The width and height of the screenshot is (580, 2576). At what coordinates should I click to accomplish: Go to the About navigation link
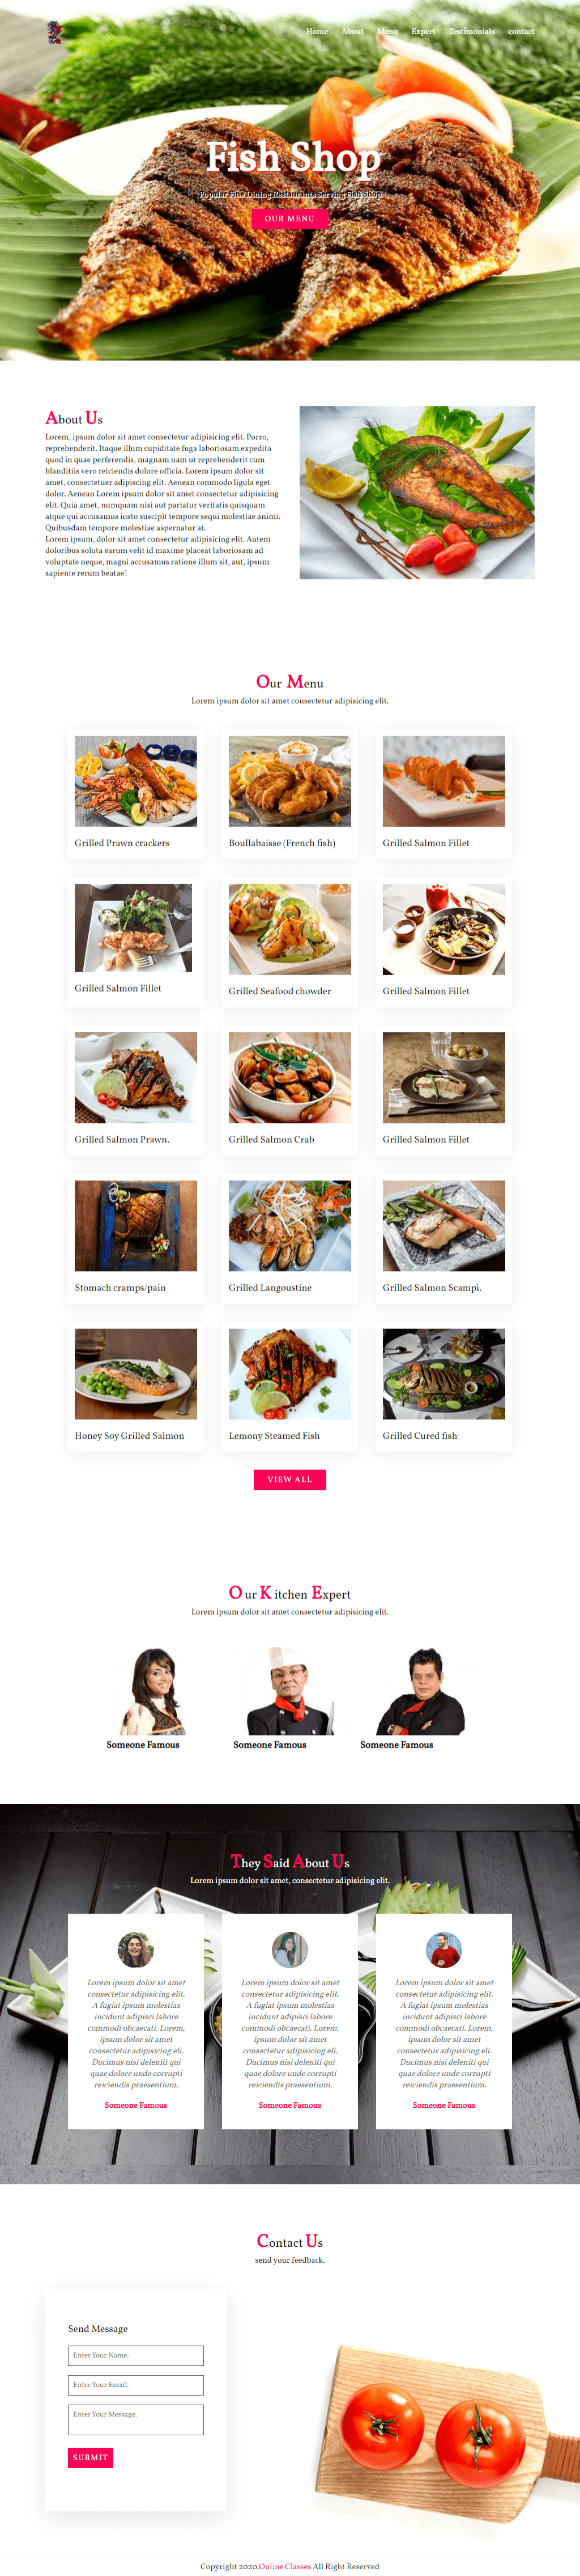[352, 31]
